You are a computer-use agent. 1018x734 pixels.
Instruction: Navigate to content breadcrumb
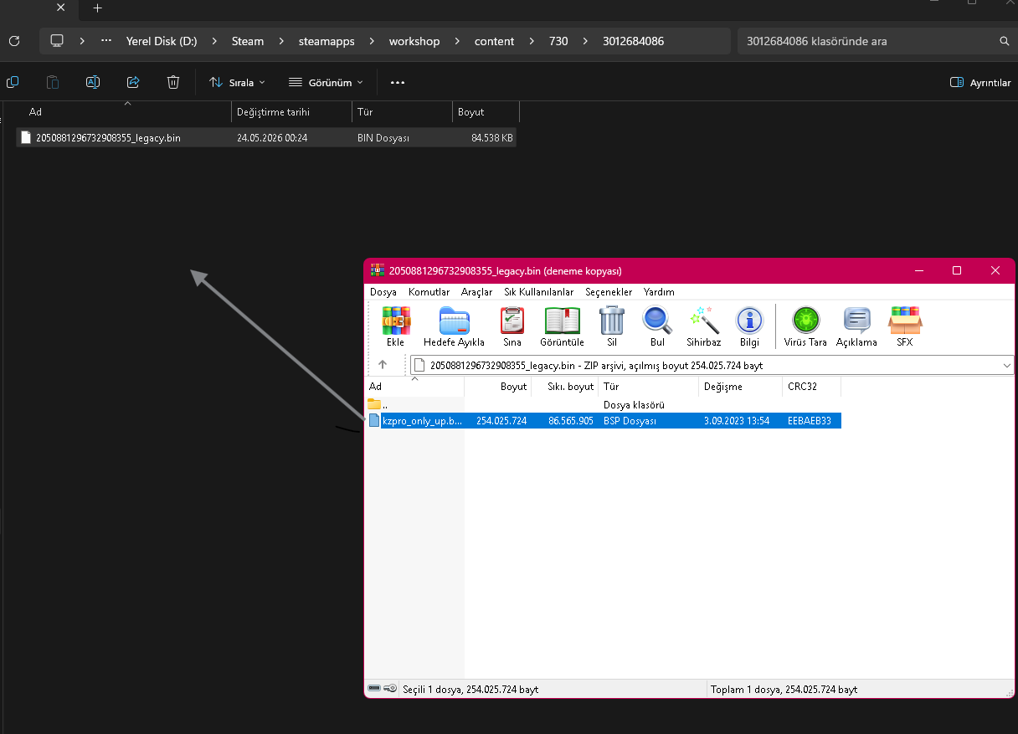(494, 41)
